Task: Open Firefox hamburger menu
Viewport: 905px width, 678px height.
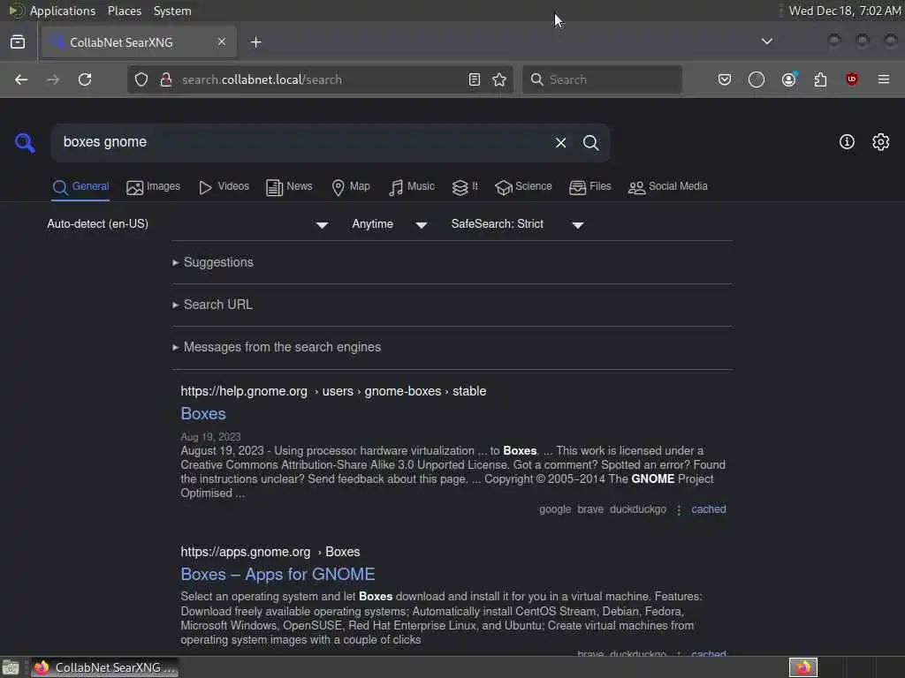Action: click(884, 79)
